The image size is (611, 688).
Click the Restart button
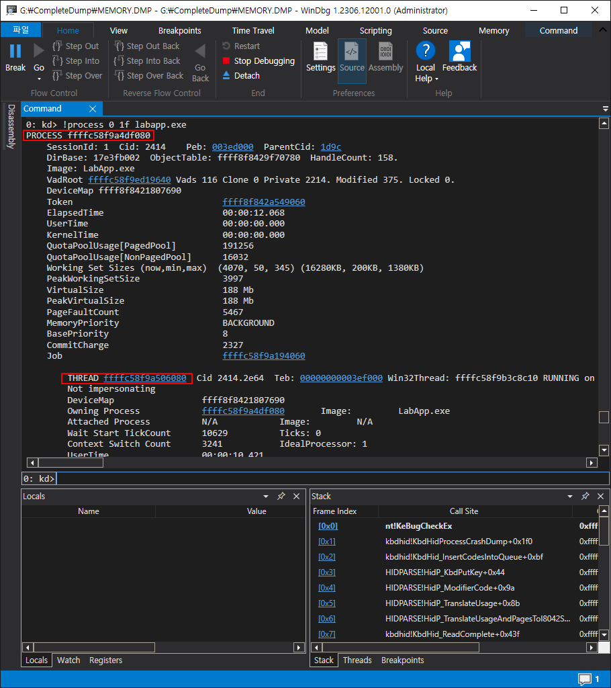pyautogui.click(x=241, y=46)
